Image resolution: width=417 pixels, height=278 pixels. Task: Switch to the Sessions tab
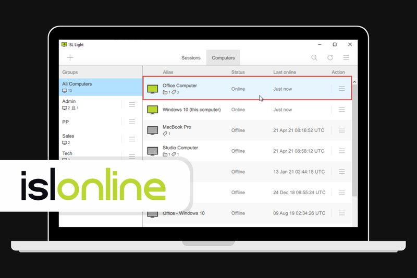(x=191, y=58)
